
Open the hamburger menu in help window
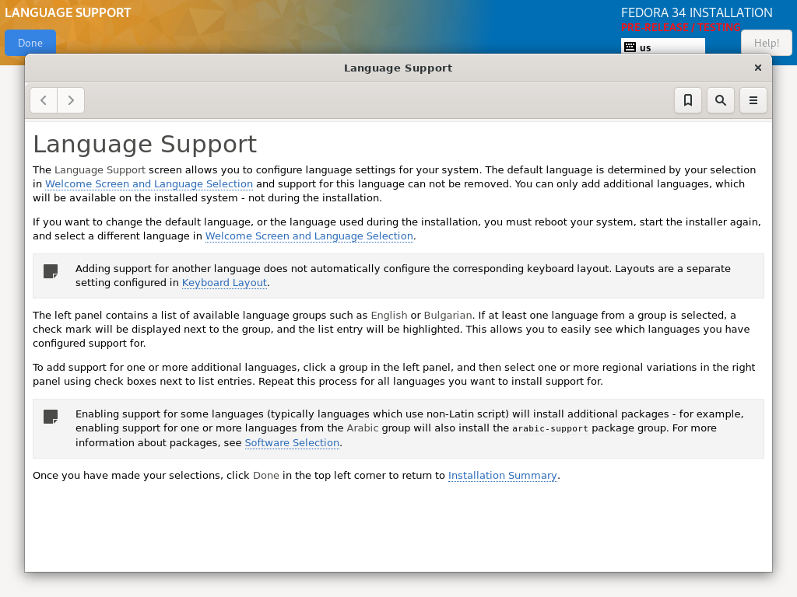[x=753, y=100]
